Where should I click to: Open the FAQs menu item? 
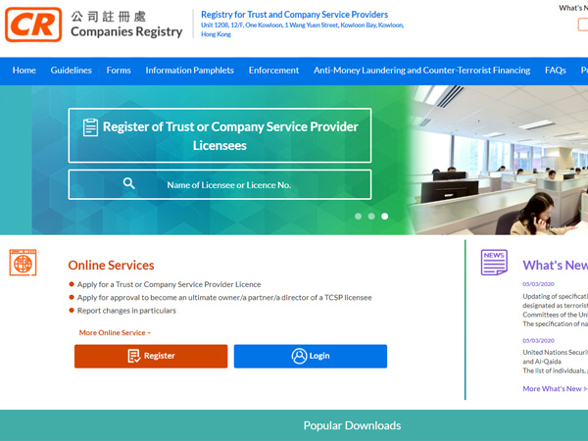pyautogui.click(x=556, y=71)
